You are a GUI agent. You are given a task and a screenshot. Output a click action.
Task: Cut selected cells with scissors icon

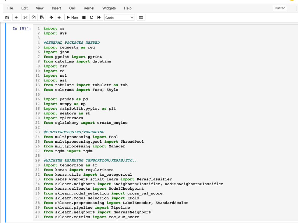pyautogui.click(x=25, y=18)
